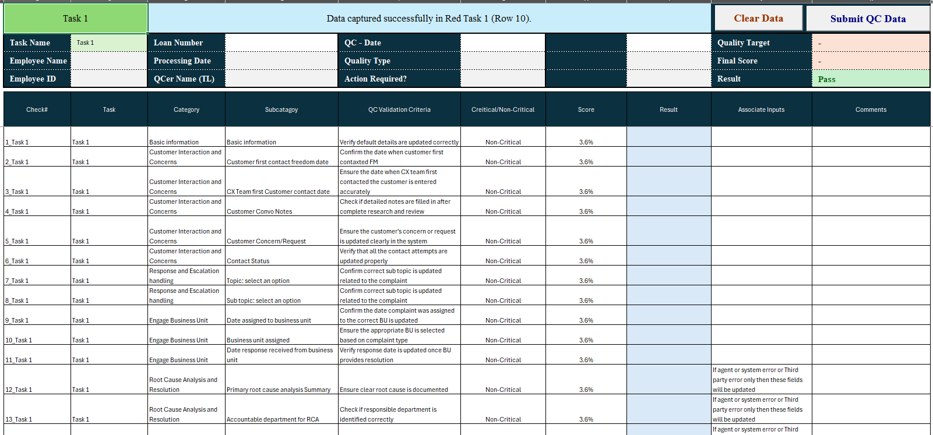Screen dimensions: 933x435
Task: Click 'CX Team first Customer contact date'
Action: click(x=281, y=182)
